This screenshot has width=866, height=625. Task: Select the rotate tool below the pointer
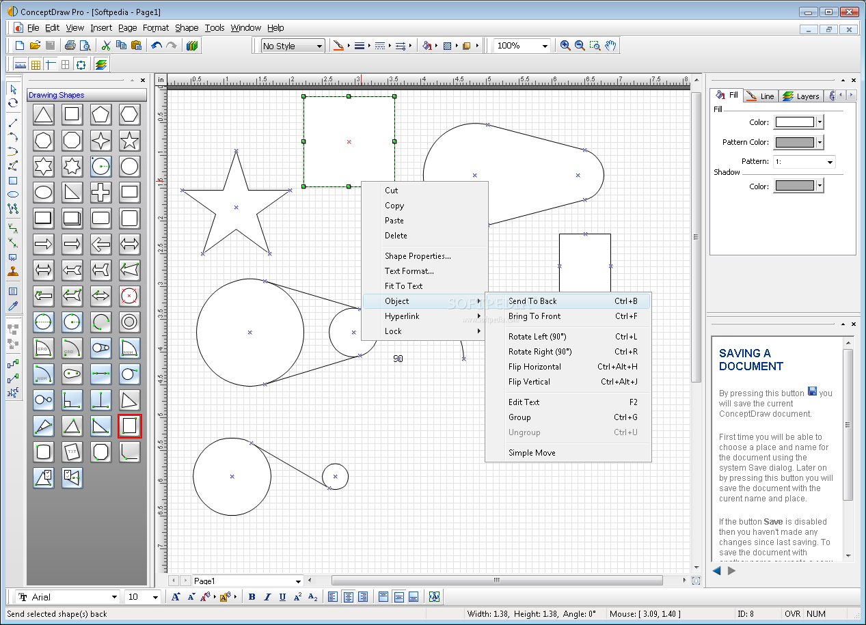pyautogui.click(x=13, y=103)
